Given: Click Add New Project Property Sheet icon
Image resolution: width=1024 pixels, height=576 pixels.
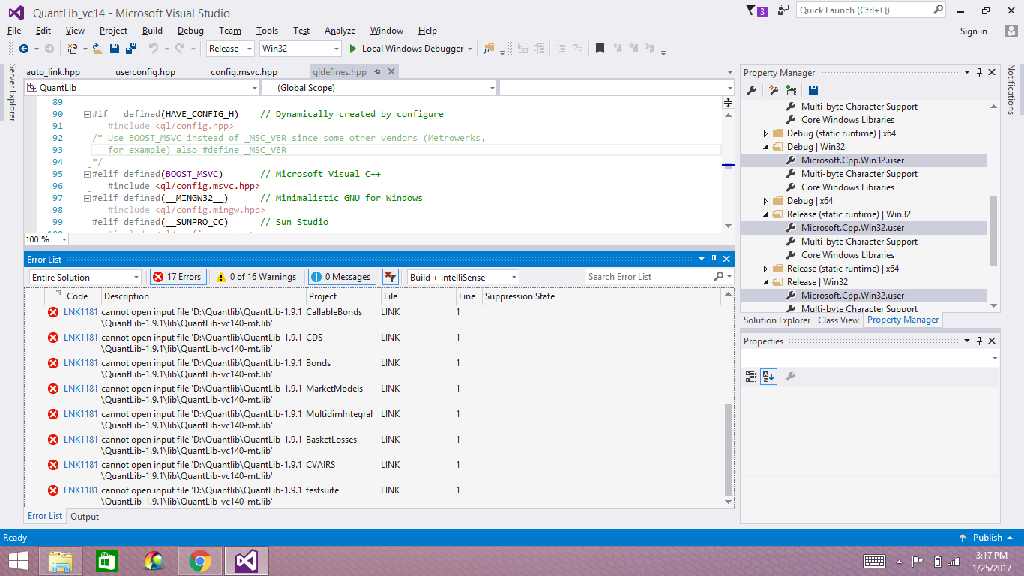Looking at the screenshot, I should [774, 90].
